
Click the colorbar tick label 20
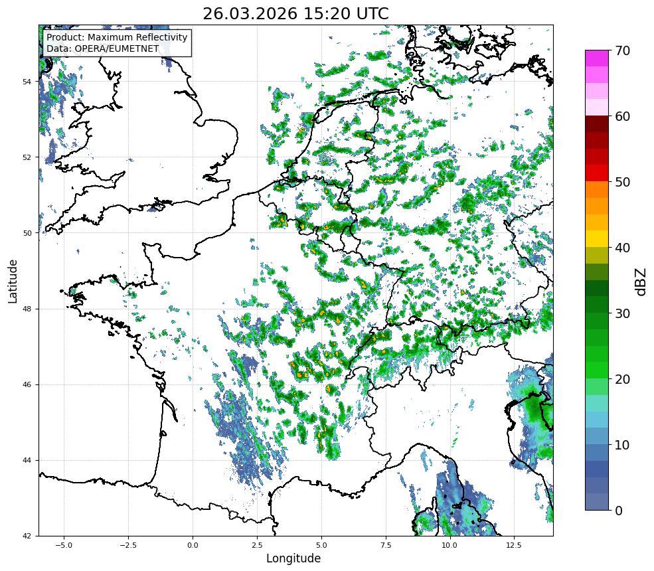622,379
